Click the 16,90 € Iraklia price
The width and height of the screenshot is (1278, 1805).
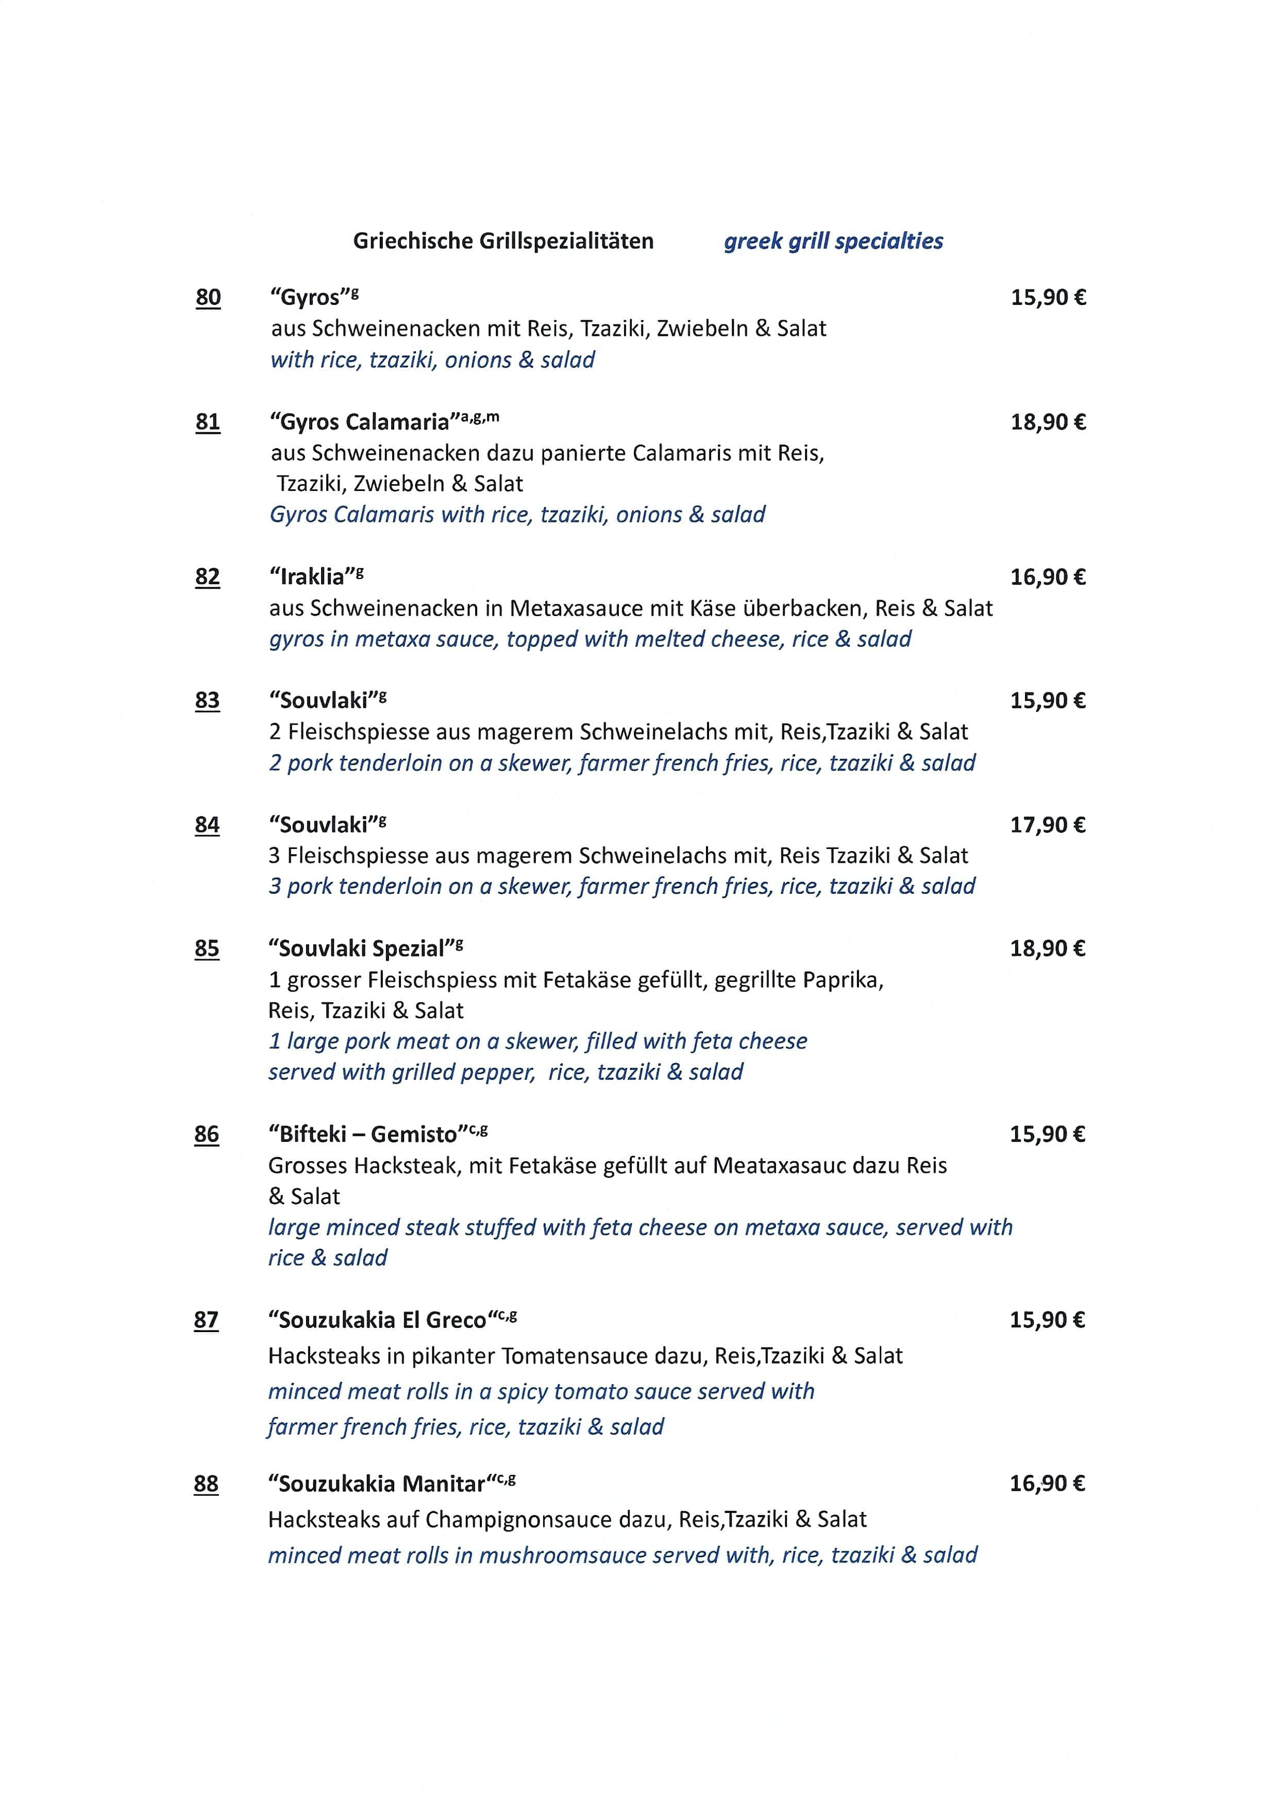1048,577
